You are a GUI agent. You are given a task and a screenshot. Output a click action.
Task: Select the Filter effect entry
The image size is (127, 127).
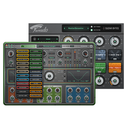36,84
